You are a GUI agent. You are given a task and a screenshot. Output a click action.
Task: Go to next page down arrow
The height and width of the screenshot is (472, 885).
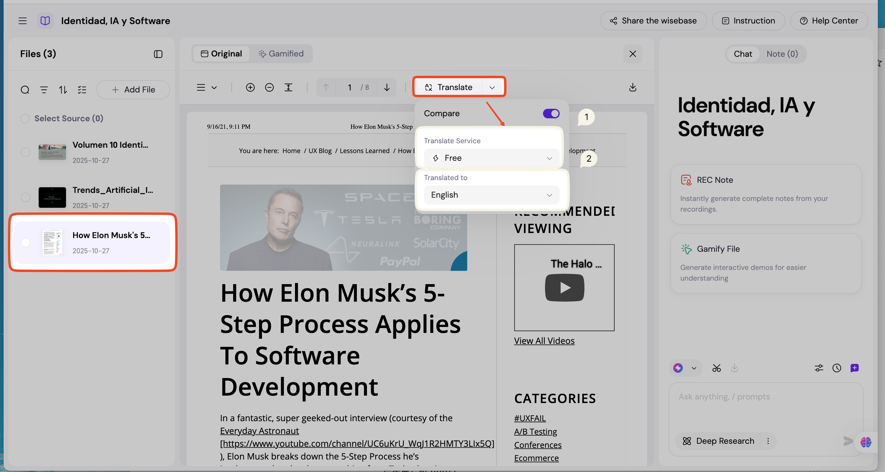pyautogui.click(x=387, y=88)
